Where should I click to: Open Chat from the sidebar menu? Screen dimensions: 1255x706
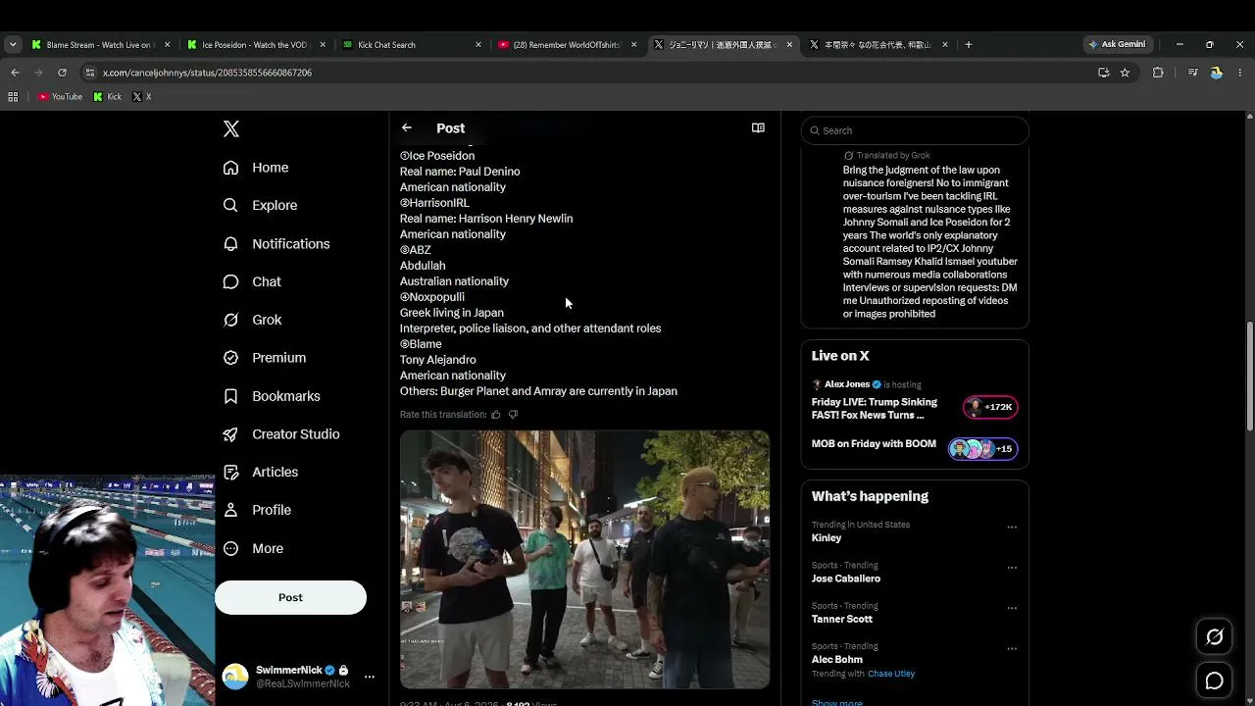pos(252,282)
